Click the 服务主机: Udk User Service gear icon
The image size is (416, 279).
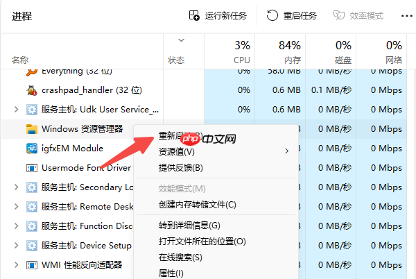pyautogui.click(x=31, y=109)
